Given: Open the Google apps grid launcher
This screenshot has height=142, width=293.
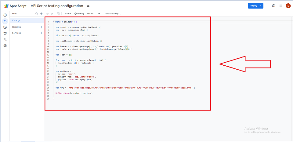Looking at the screenshot, I should coord(281,6).
